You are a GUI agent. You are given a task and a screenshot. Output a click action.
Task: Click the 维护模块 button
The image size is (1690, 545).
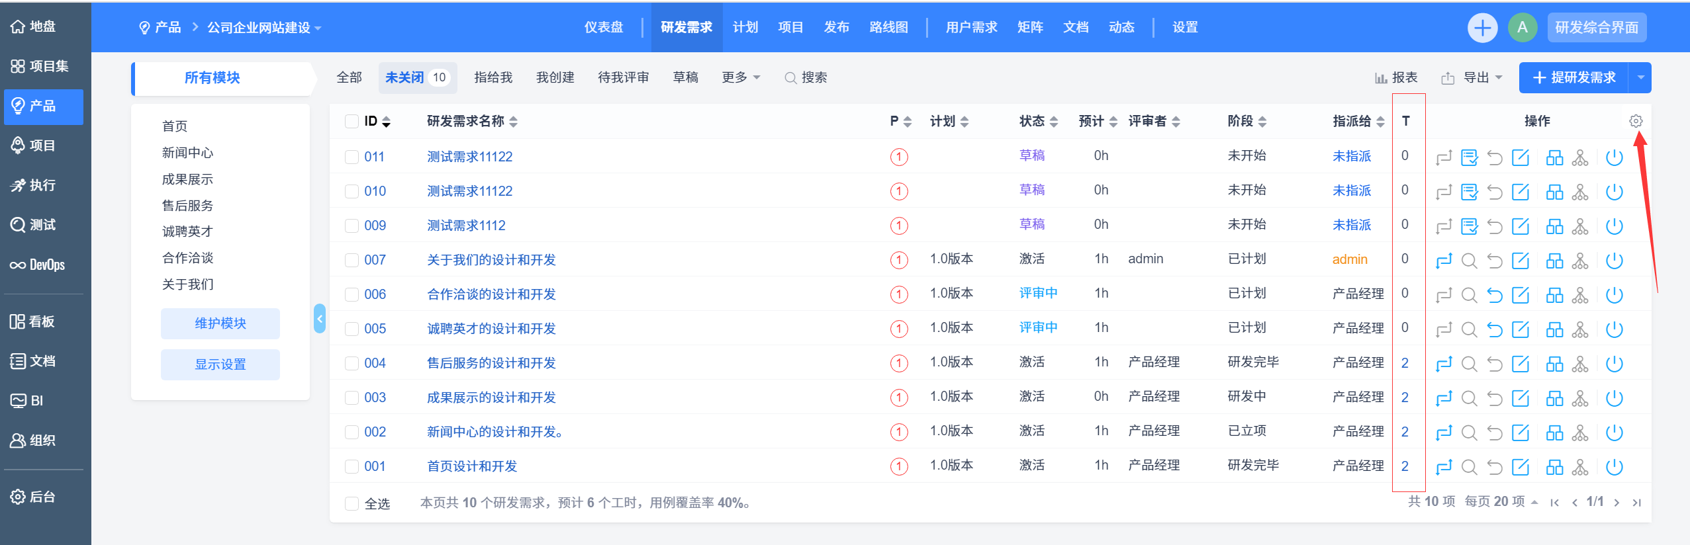(220, 323)
